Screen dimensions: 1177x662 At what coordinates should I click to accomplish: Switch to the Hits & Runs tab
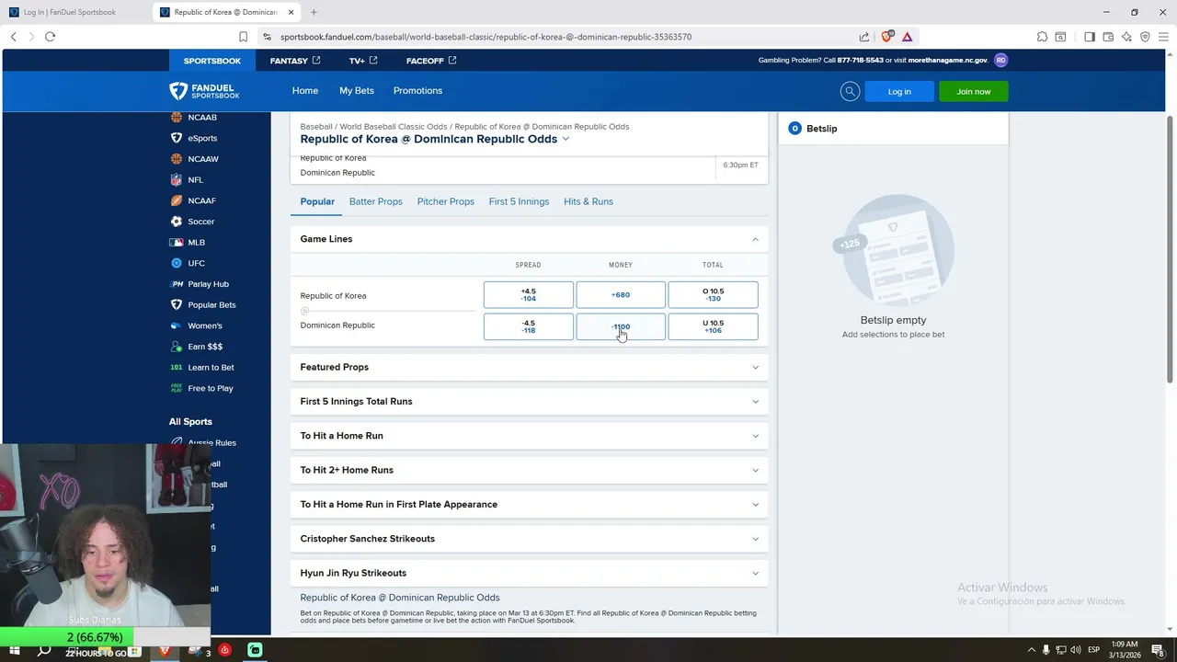(588, 201)
